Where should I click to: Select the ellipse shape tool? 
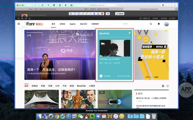coord(79,14)
